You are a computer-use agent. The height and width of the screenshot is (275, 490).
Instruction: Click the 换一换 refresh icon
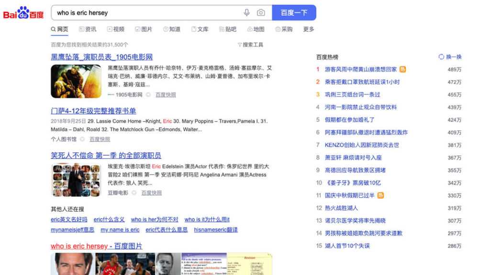coord(441,57)
